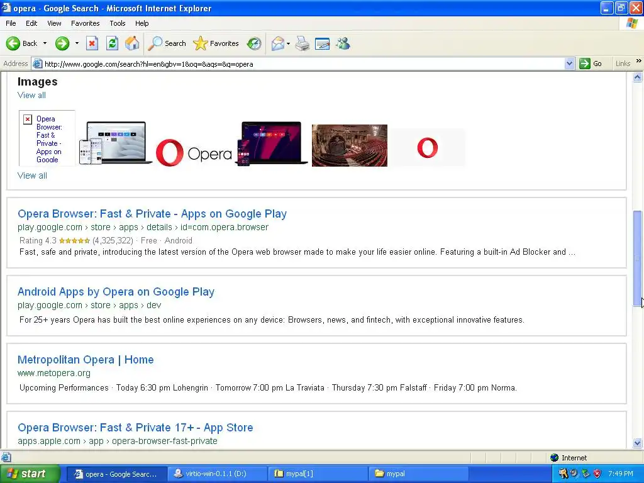Open Metropolitan Opera Home result
The width and height of the screenshot is (644, 483).
coord(86,359)
